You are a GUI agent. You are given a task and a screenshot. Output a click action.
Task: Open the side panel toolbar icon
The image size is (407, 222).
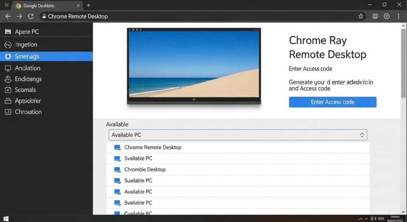click(x=375, y=16)
